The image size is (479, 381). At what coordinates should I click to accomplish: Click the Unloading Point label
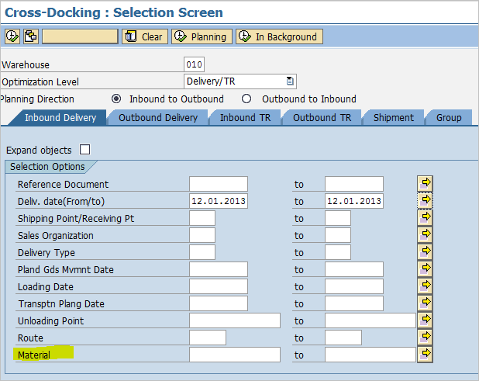pos(50,320)
